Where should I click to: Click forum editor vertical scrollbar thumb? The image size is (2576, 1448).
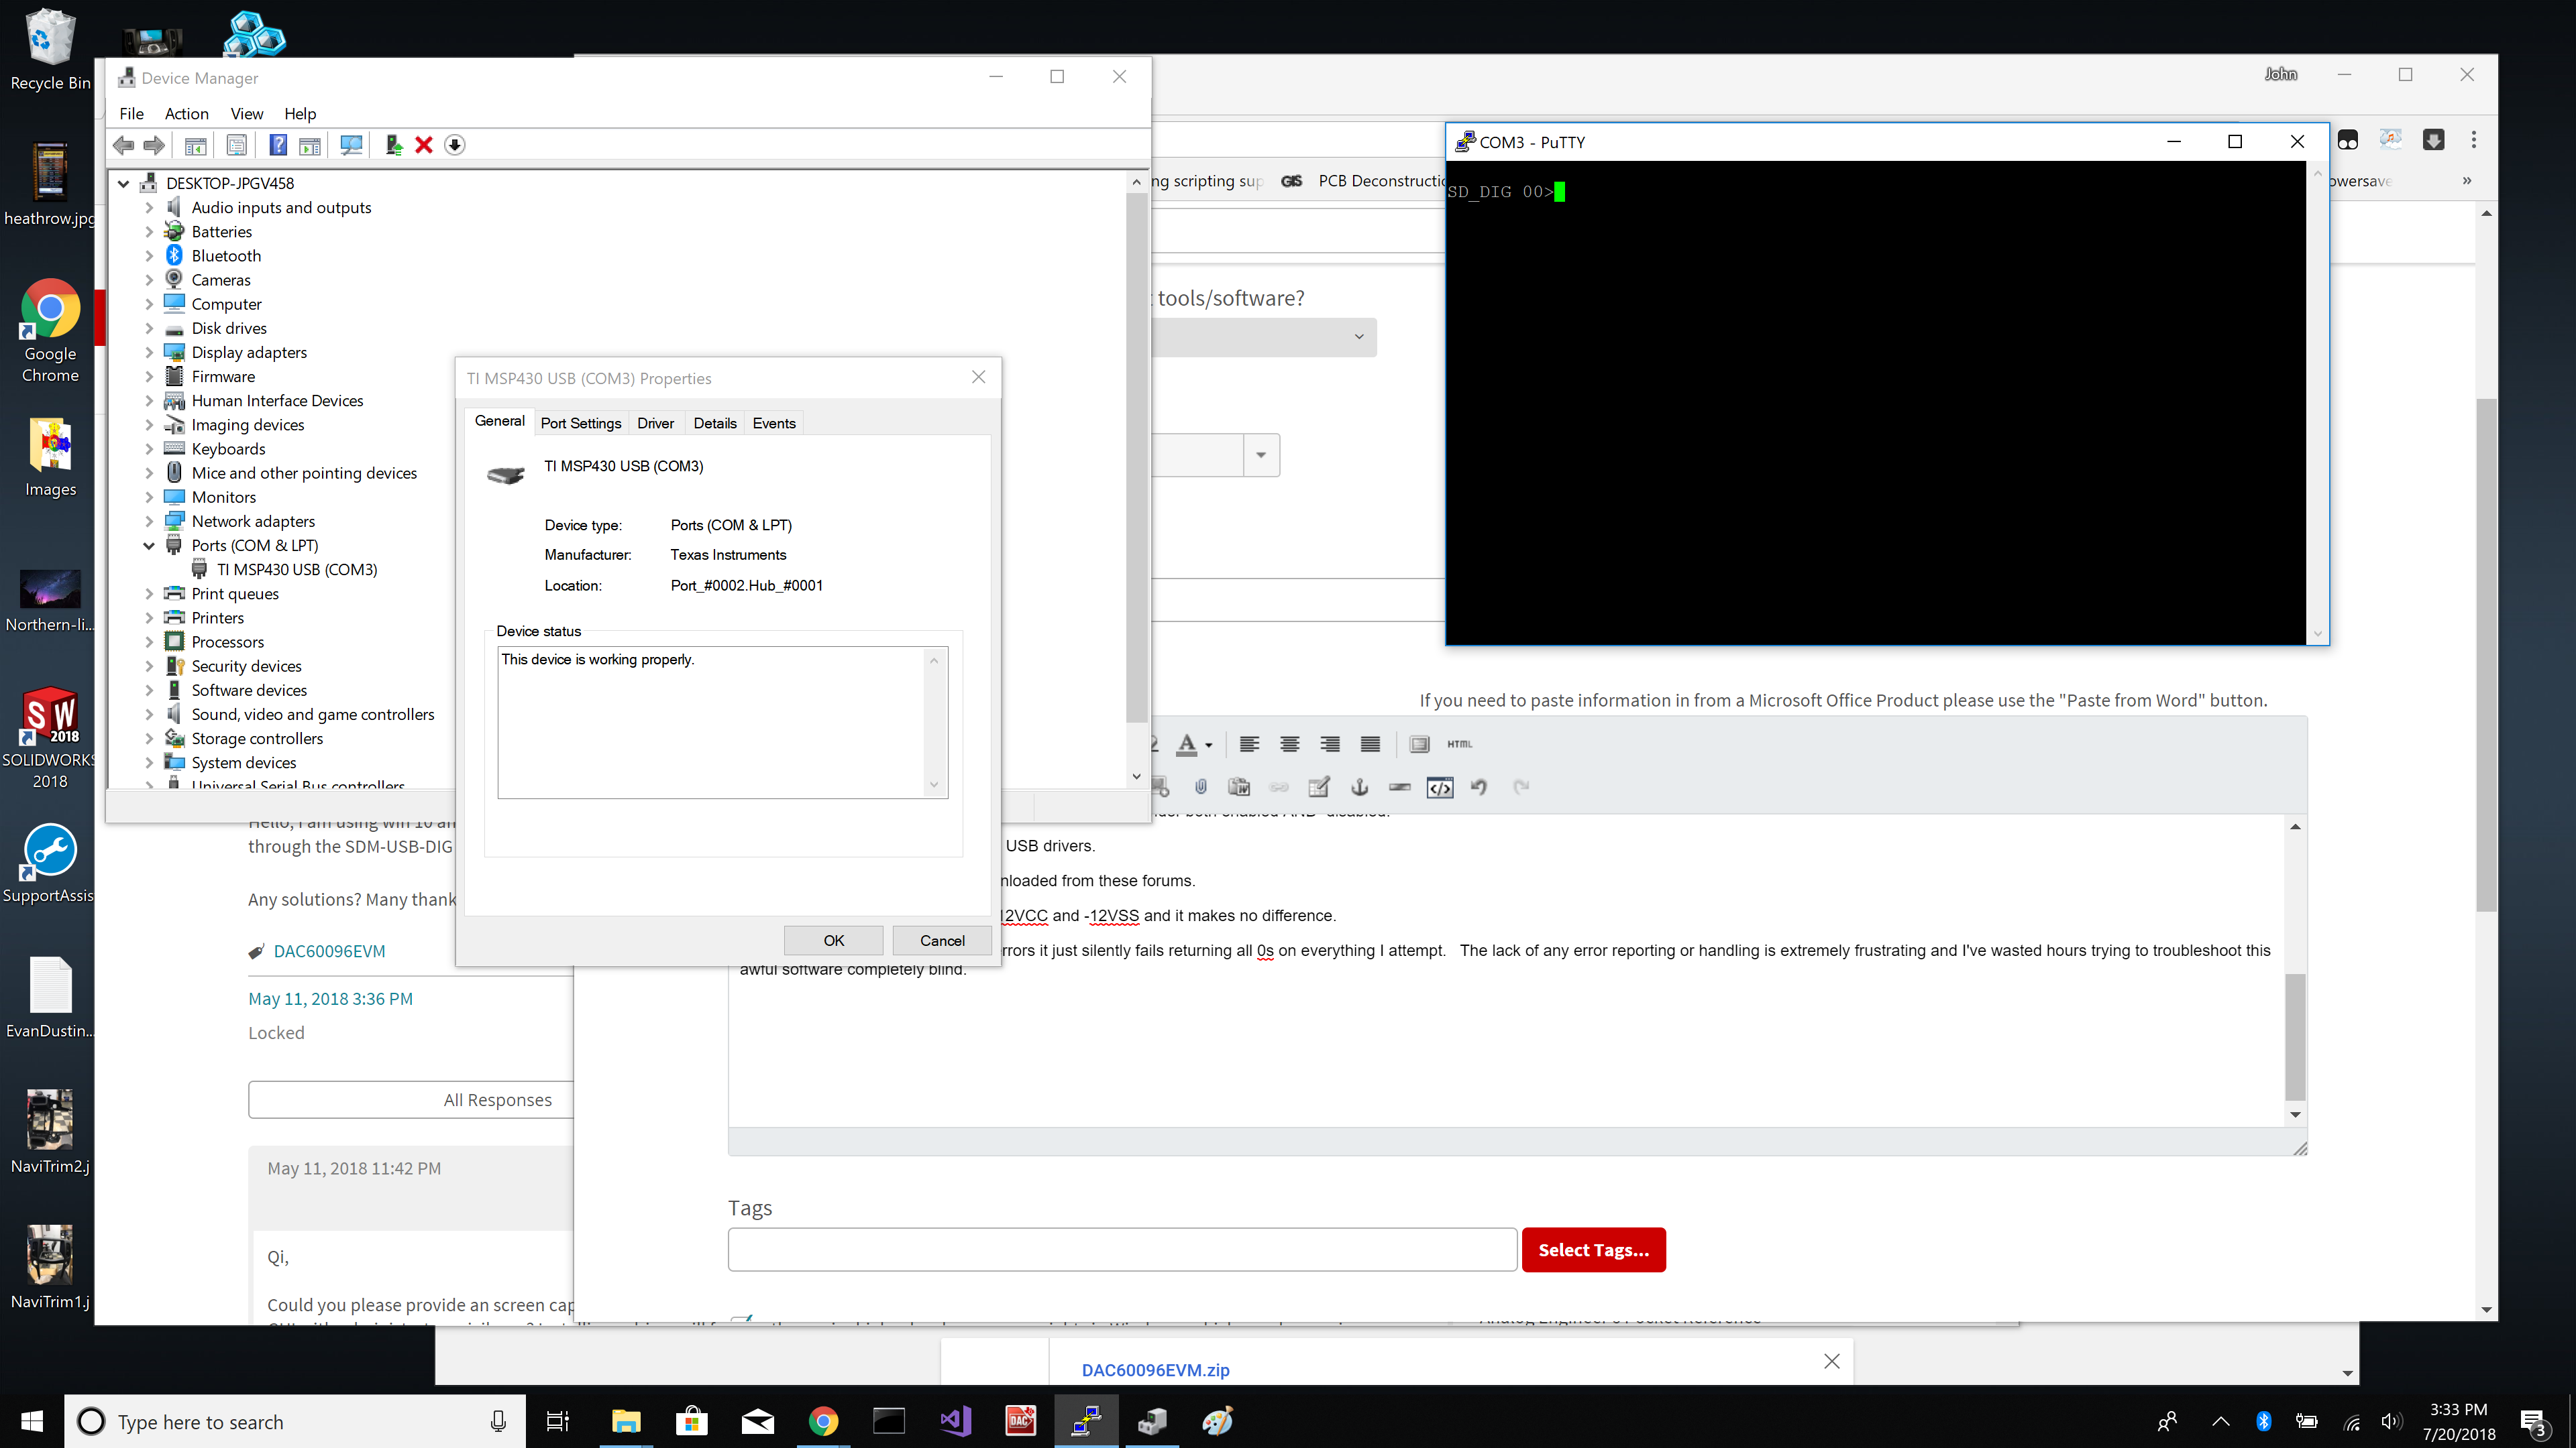tap(2296, 1036)
